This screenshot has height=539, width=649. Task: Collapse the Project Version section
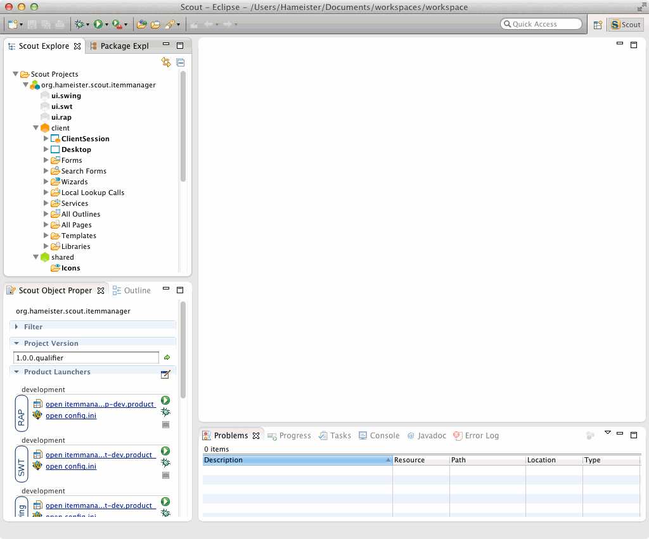[16, 343]
